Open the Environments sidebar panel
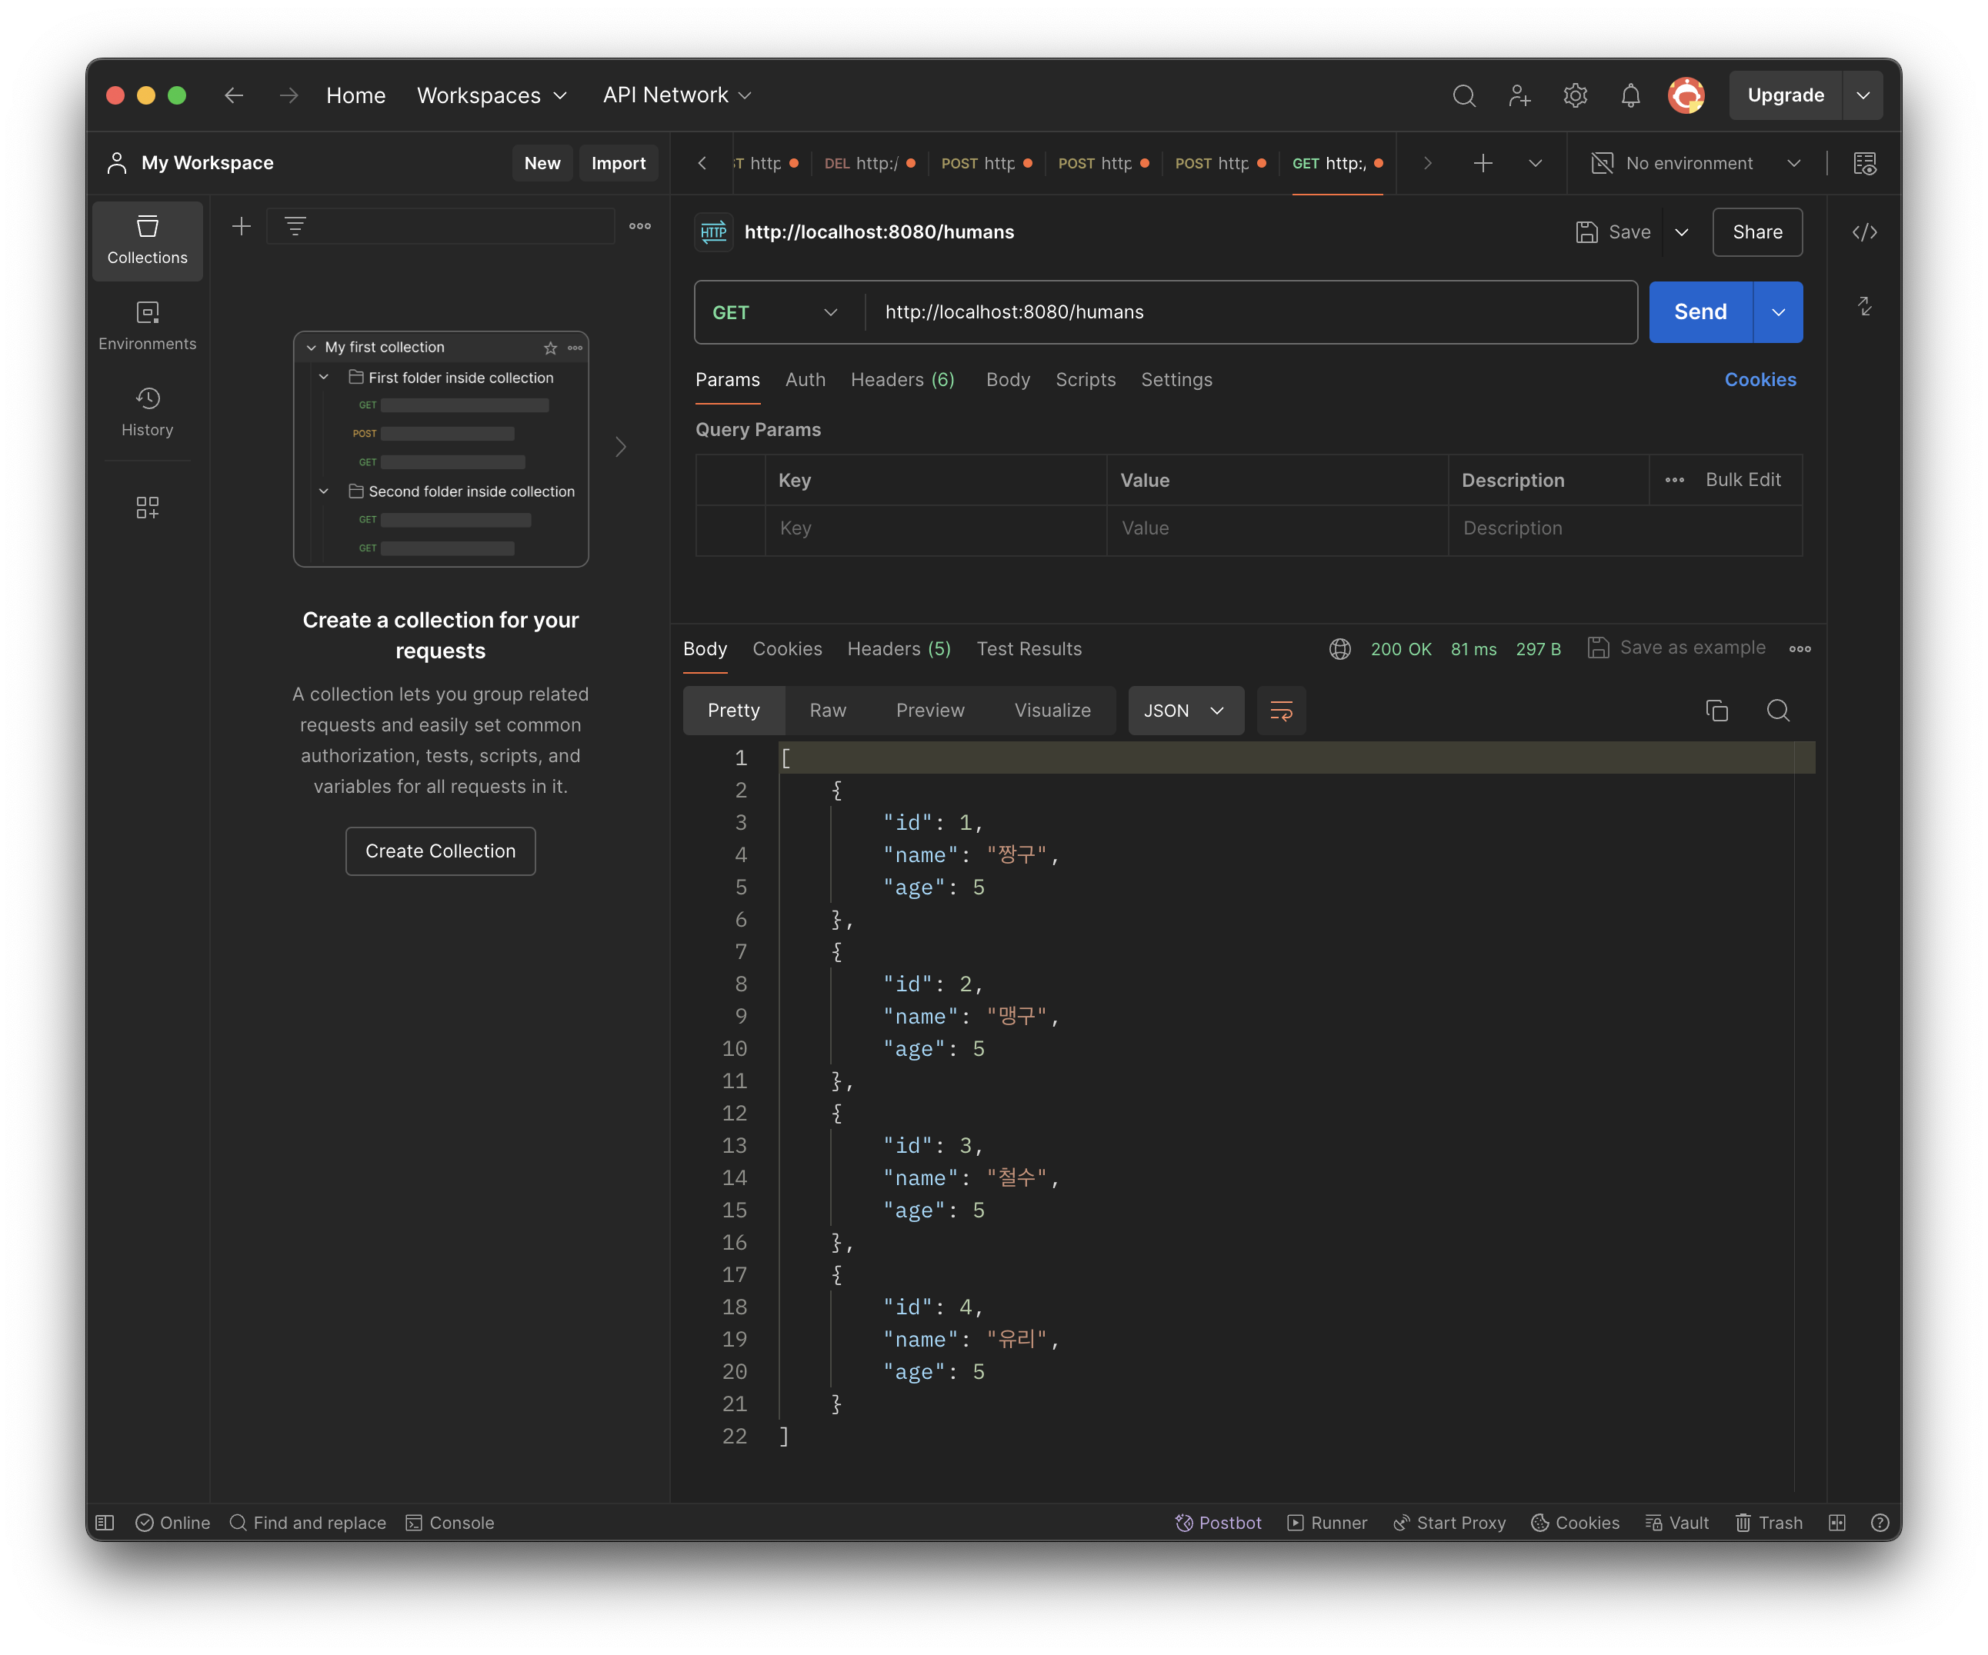 pos(147,325)
